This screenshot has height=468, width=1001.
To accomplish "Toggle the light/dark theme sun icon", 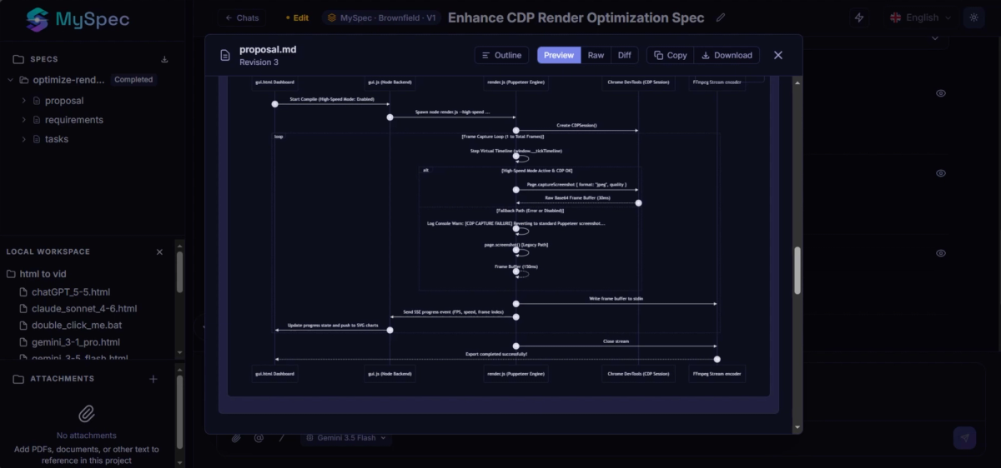I will pos(973,17).
